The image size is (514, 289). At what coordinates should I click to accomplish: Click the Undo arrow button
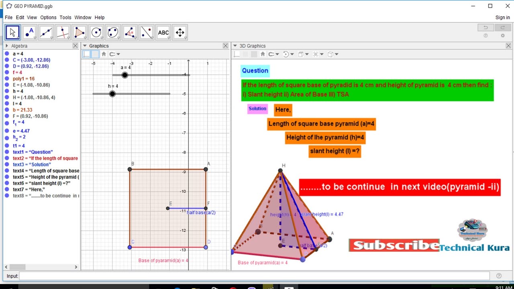(485, 27)
